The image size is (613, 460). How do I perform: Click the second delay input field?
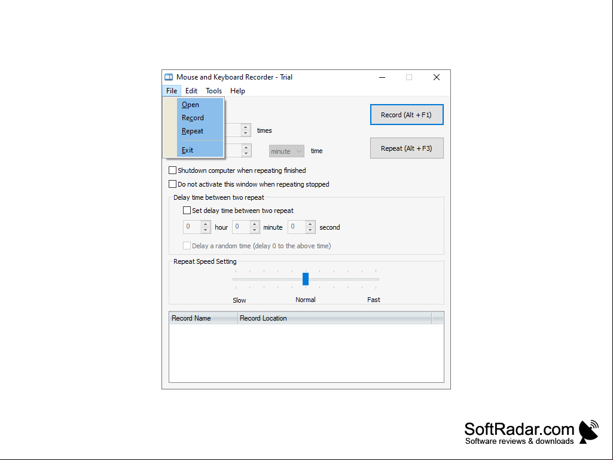click(x=297, y=227)
